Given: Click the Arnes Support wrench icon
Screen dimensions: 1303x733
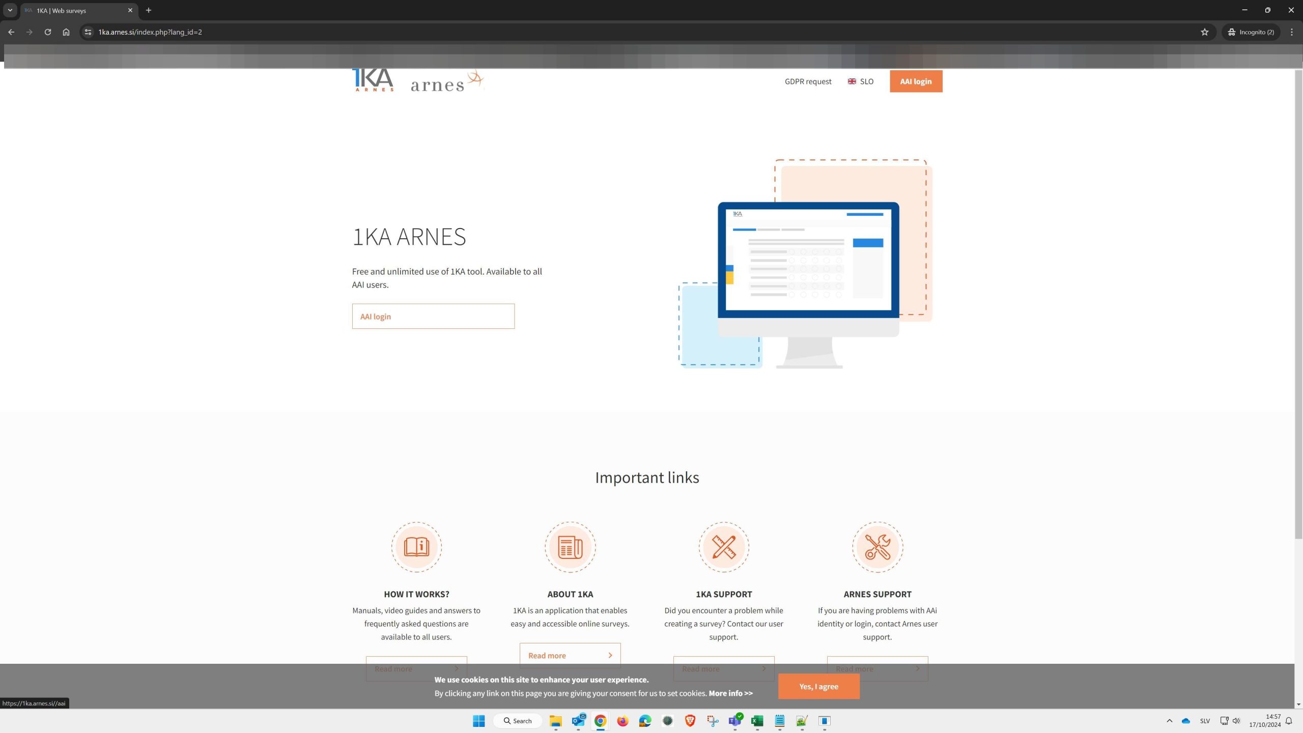Looking at the screenshot, I should pyautogui.click(x=877, y=547).
